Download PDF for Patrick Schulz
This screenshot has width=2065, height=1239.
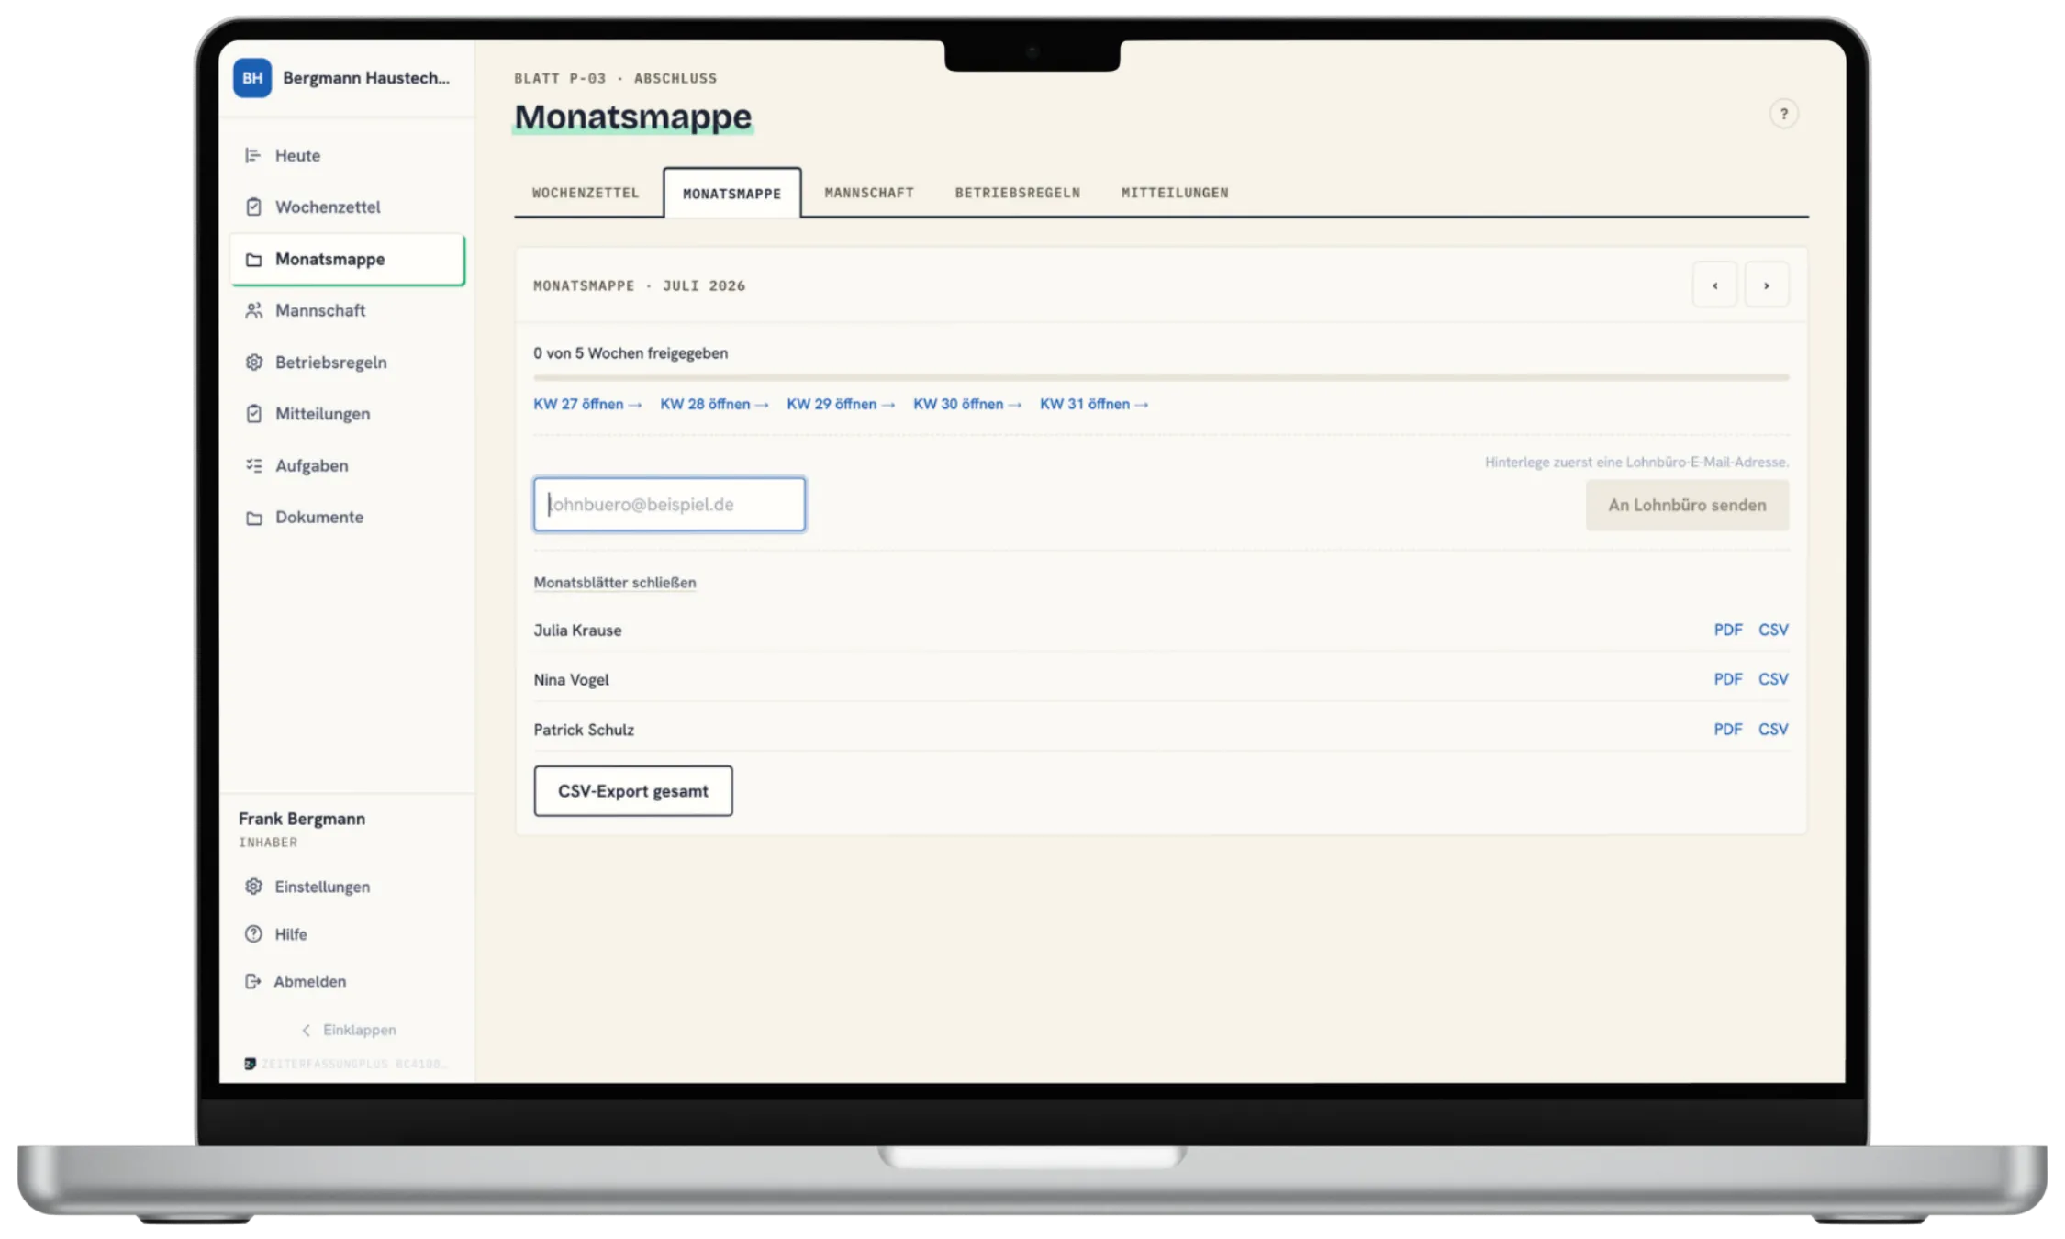tap(1727, 729)
